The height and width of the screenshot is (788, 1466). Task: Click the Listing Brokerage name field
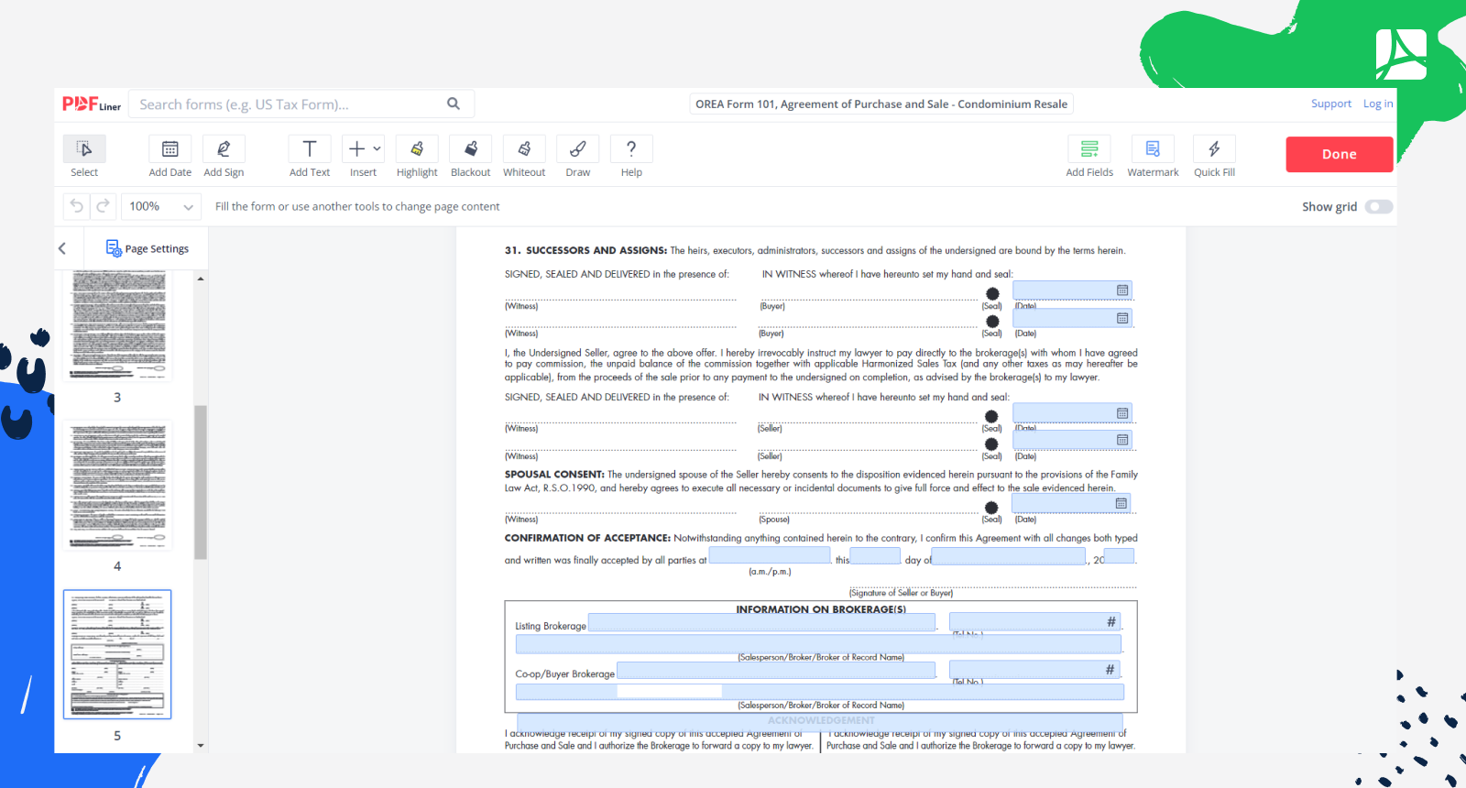[x=761, y=622]
